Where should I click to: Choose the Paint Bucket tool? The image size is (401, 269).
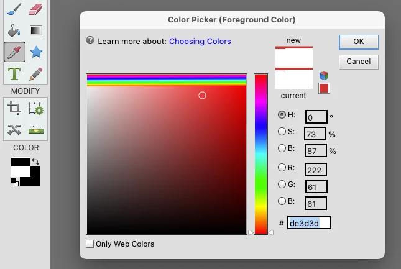(x=14, y=30)
